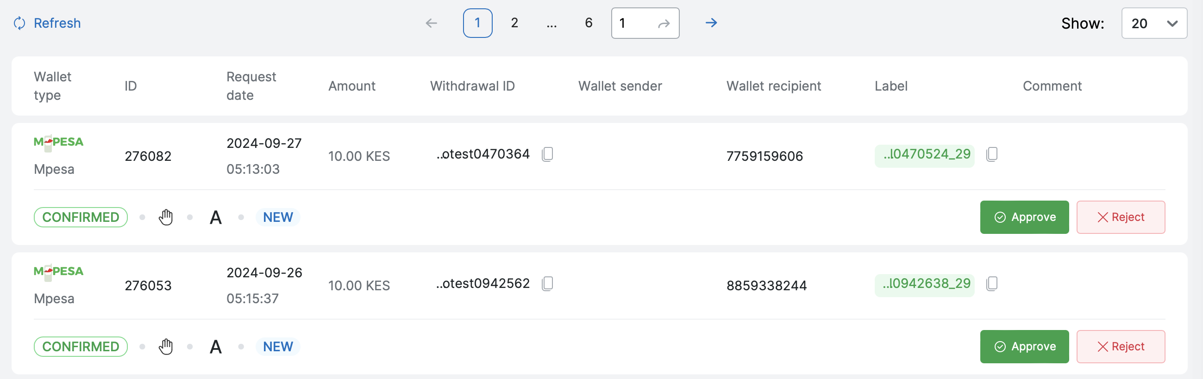Reject withdrawal request 276082
Image resolution: width=1203 pixels, height=379 pixels.
point(1120,217)
